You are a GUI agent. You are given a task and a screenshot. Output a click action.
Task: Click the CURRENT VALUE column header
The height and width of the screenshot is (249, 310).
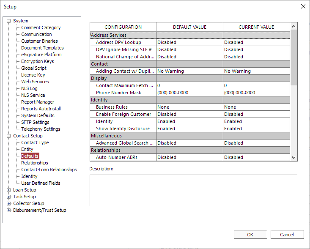(256, 27)
